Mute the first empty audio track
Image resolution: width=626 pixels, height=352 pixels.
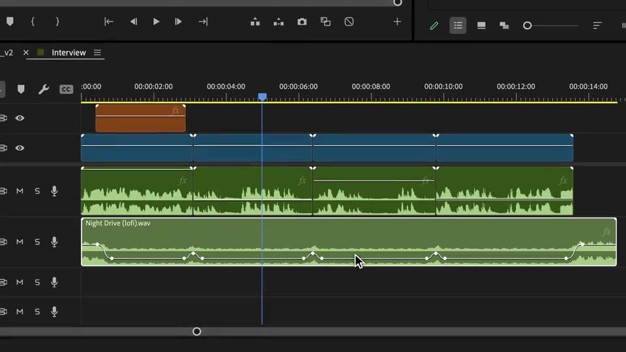point(20,282)
